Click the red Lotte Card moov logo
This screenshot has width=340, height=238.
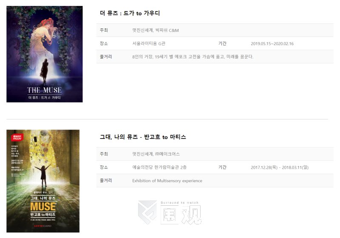[17, 137]
